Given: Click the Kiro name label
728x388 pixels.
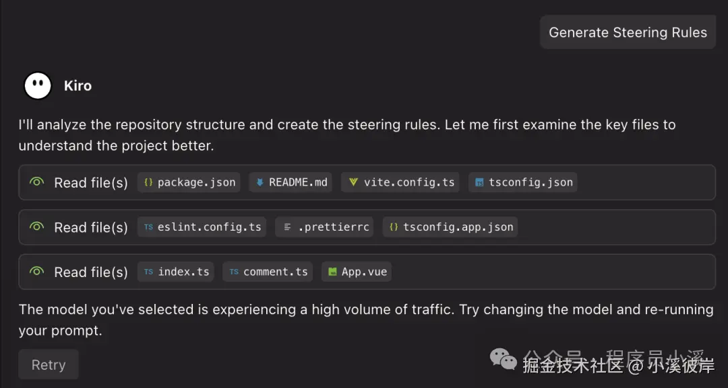Looking at the screenshot, I should click(78, 85).
